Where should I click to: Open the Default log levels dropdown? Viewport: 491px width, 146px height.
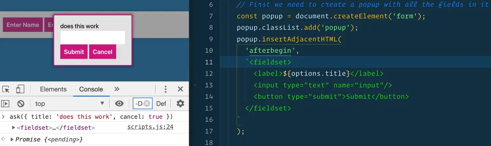tap(161, 104)
